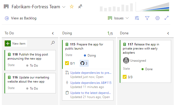Click View as Backlog
This screenshot has width=175, height=105.
coord(21,18)
